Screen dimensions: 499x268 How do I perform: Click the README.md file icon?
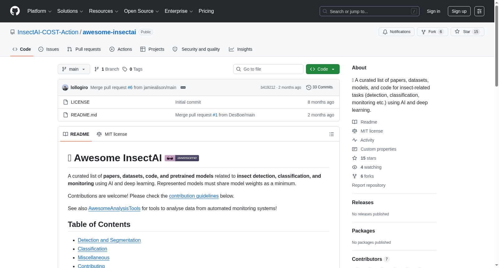pos(65,115)
